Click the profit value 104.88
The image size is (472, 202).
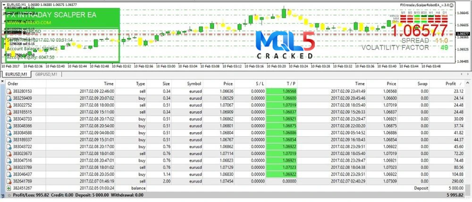(457, 174)
